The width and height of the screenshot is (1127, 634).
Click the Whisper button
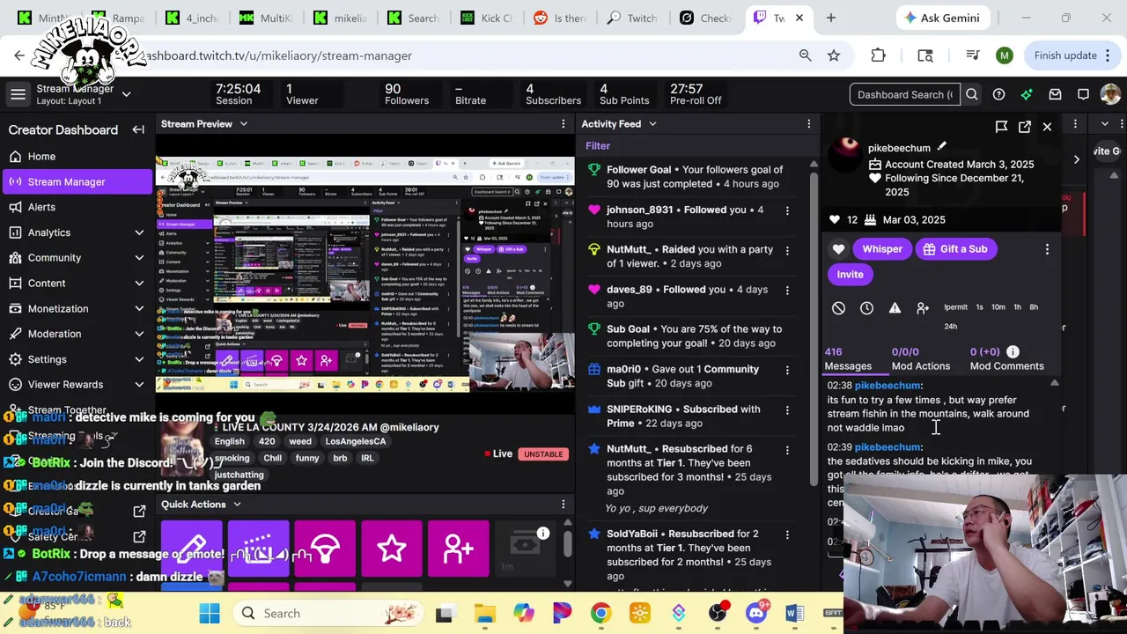[882, 249]
